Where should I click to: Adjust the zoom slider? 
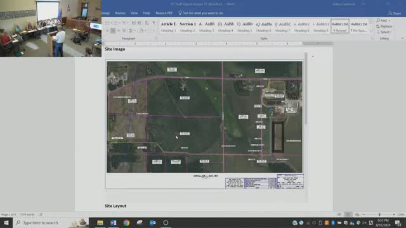379,215
